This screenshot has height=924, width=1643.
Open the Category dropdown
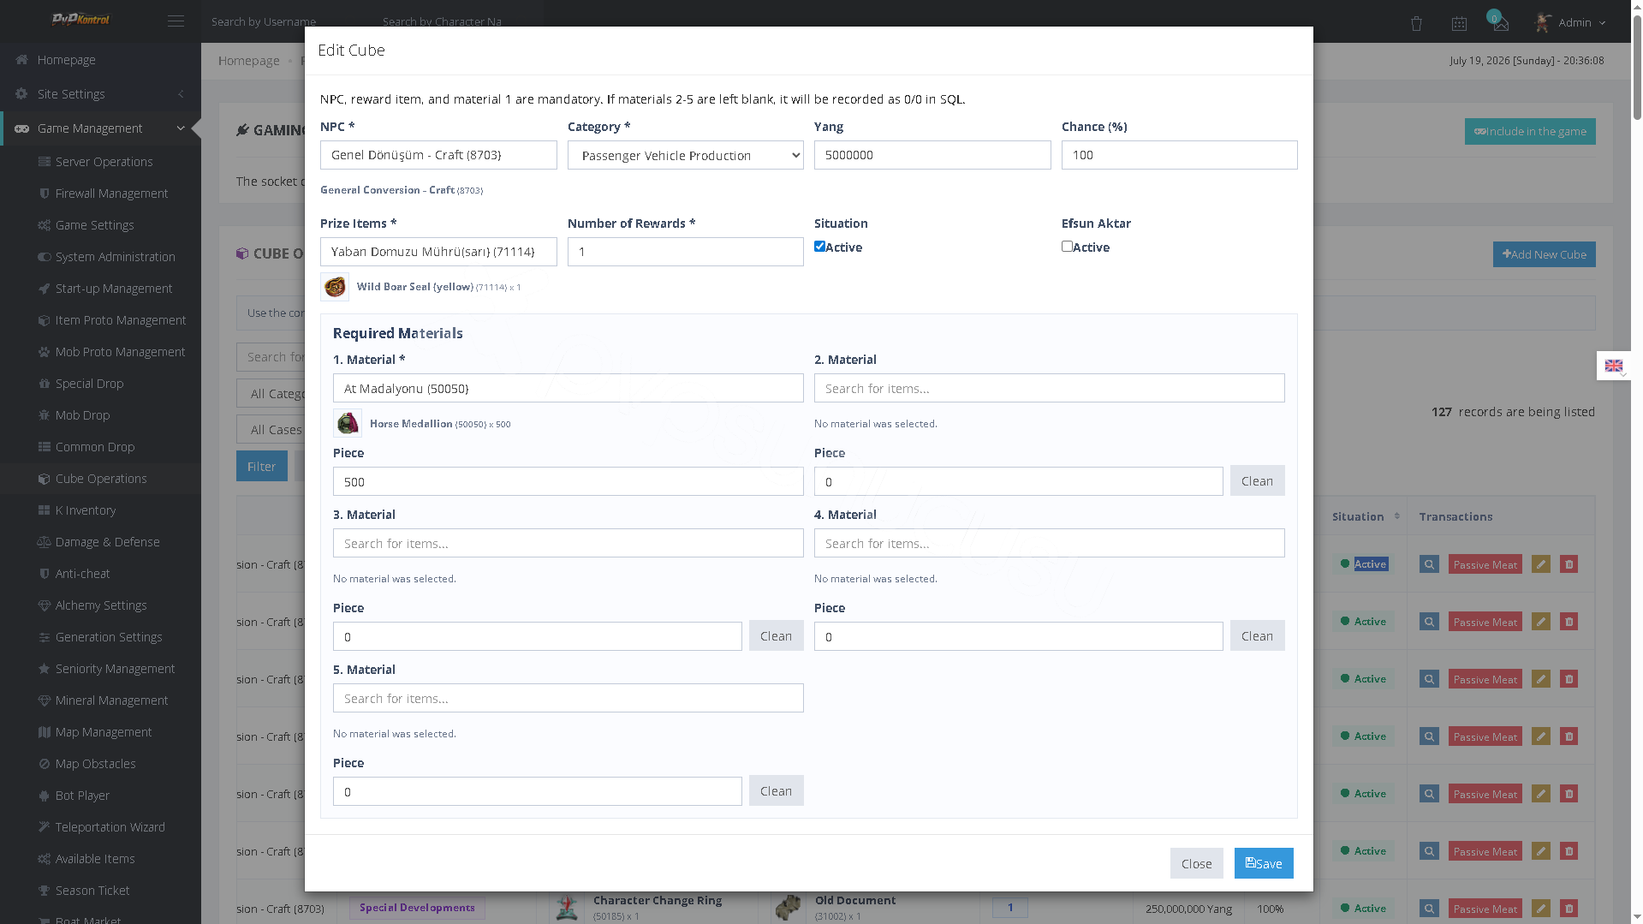685,155
